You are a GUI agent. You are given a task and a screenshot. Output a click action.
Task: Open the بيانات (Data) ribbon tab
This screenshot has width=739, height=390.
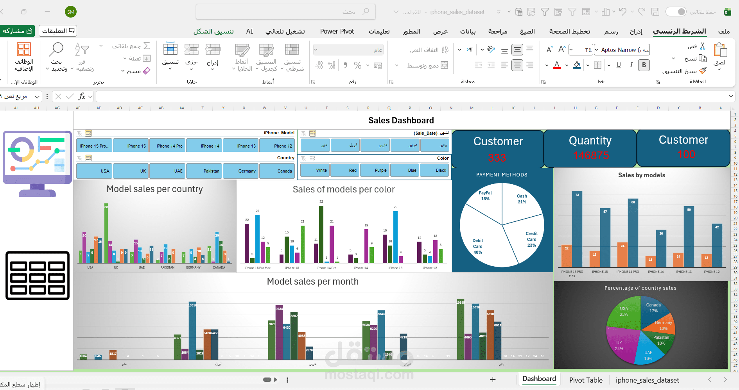click(x=468, y=31)
